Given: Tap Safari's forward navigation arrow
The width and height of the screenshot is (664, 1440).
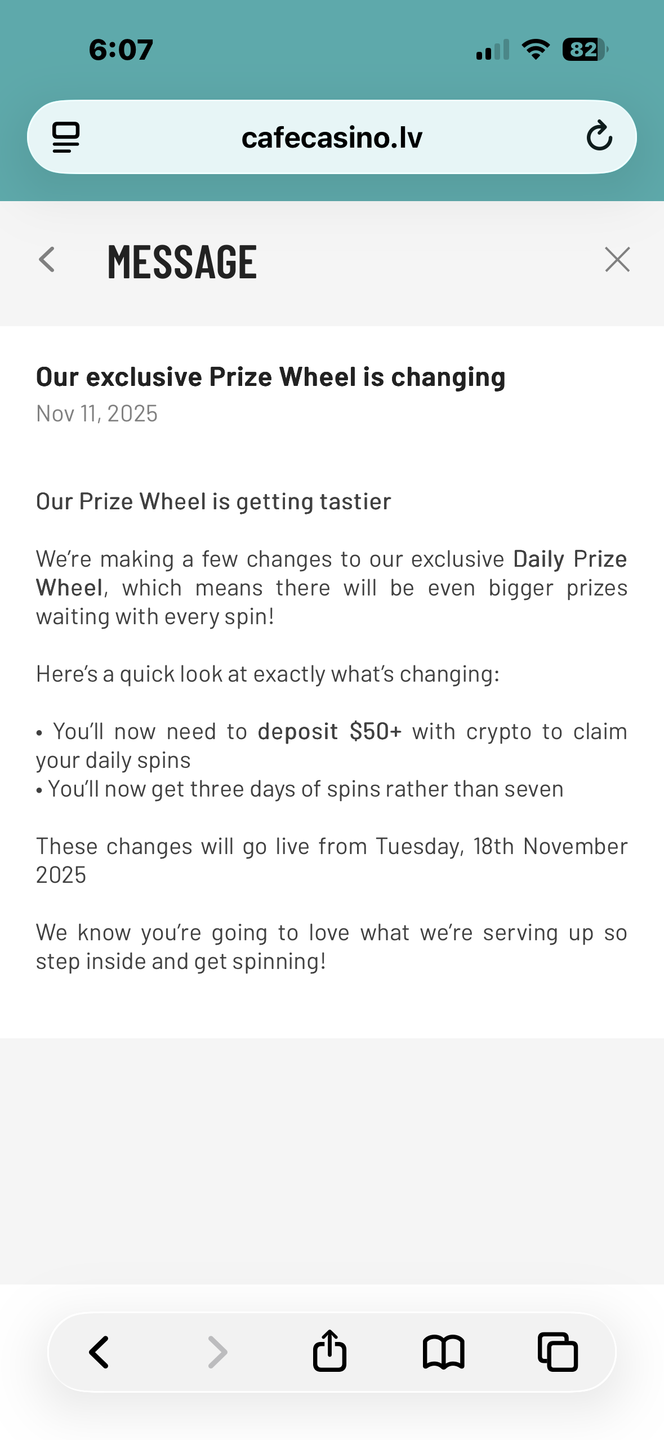Looking at the screenshot, I should (x=217, y=1352).
